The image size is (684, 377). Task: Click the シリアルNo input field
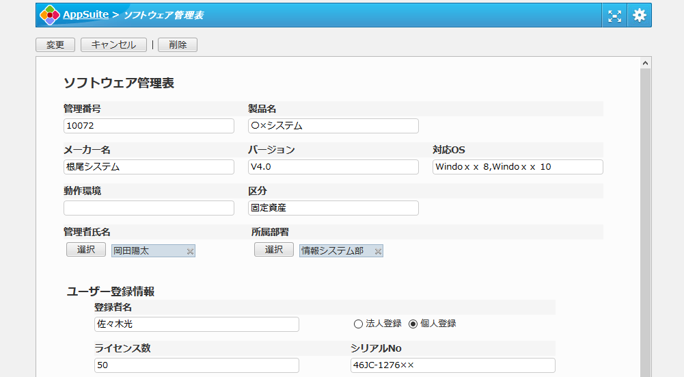point(453,365)
